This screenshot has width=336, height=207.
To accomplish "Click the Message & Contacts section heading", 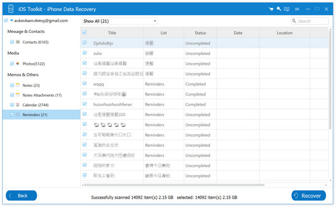I will 26,31.
